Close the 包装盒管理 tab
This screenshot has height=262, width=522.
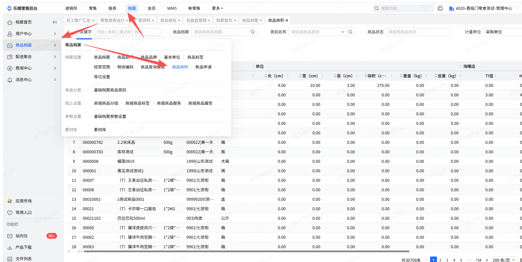point(209,20)
